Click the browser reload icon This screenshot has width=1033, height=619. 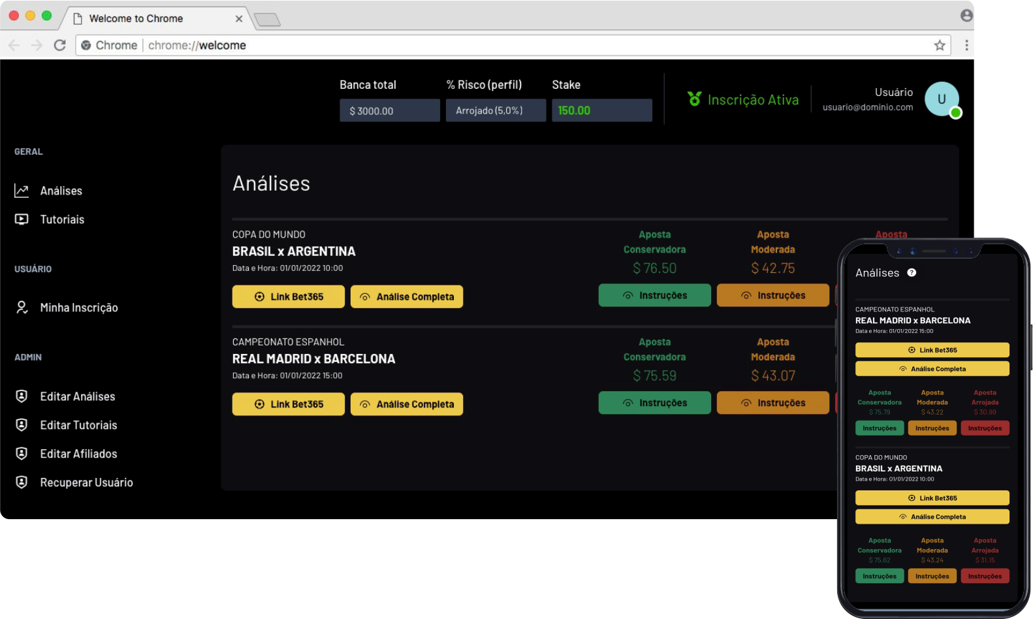[59, 45]
